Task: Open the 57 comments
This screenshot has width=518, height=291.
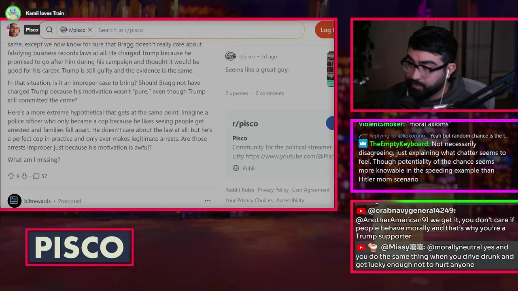Action: (x=40, y=176)
